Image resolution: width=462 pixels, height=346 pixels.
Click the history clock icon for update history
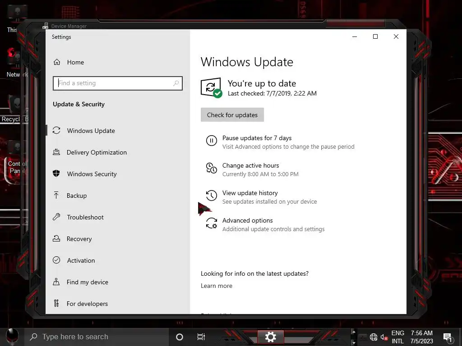click(x=211, y=196)
